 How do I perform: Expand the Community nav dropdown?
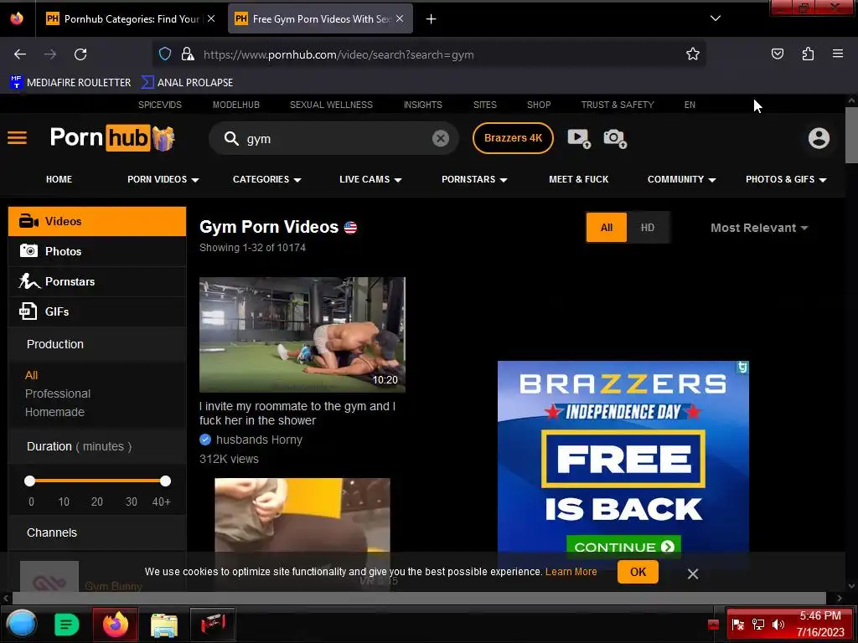pos(681,179)
